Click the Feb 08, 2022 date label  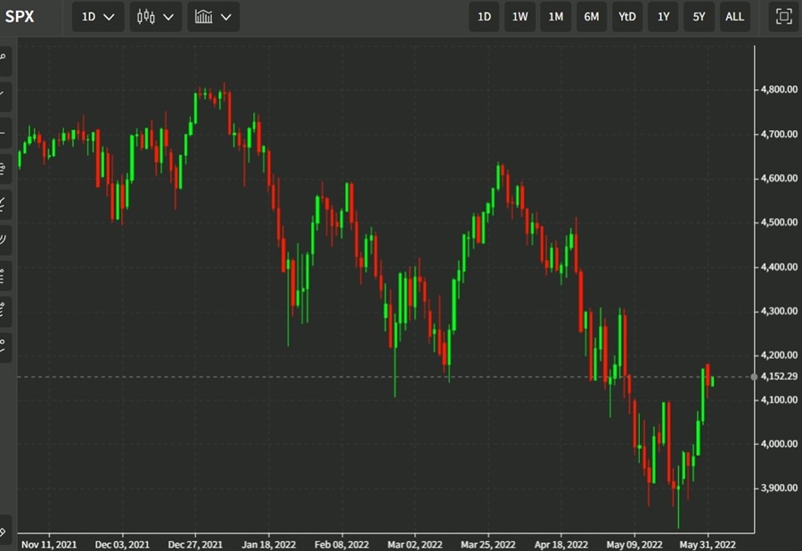(341, 545)
